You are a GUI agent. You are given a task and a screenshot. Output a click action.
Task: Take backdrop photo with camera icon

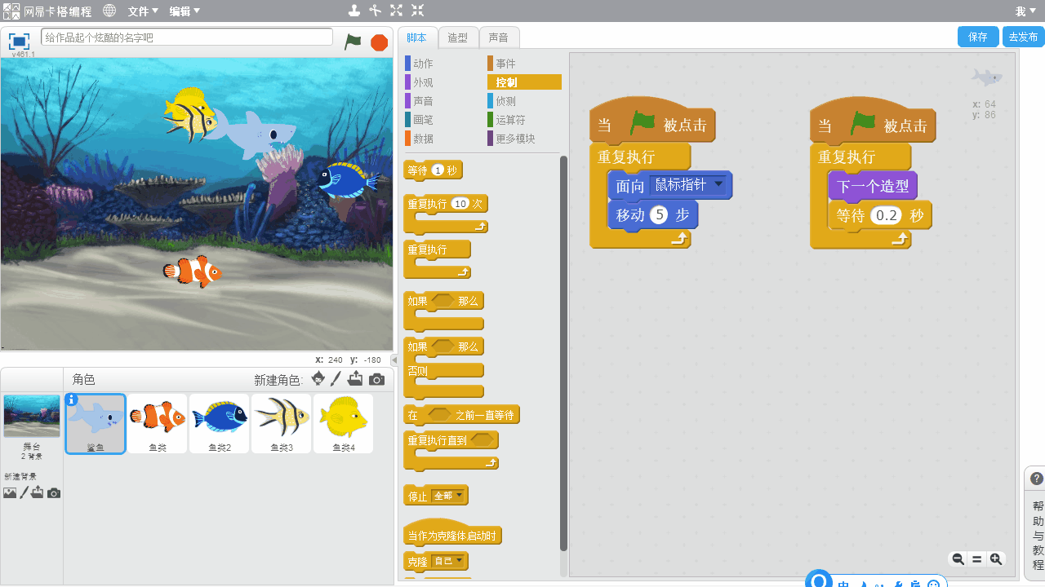pos(54,493)
